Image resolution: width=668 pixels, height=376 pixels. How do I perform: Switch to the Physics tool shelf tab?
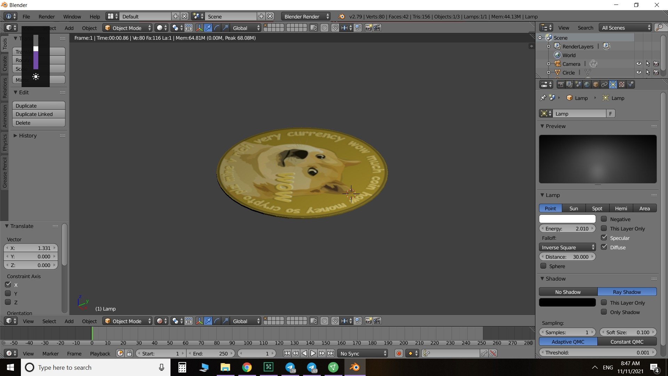5,142
